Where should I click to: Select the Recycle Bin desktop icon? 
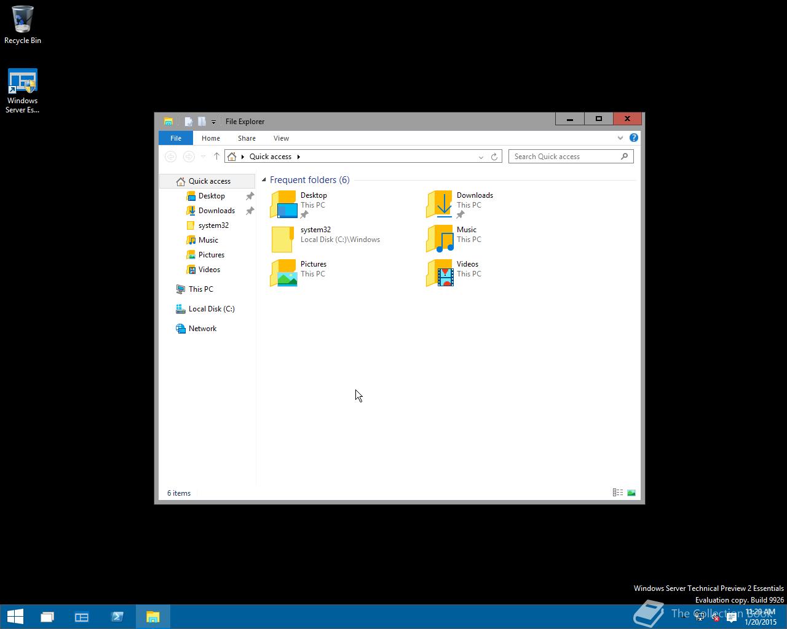(23, 25)
